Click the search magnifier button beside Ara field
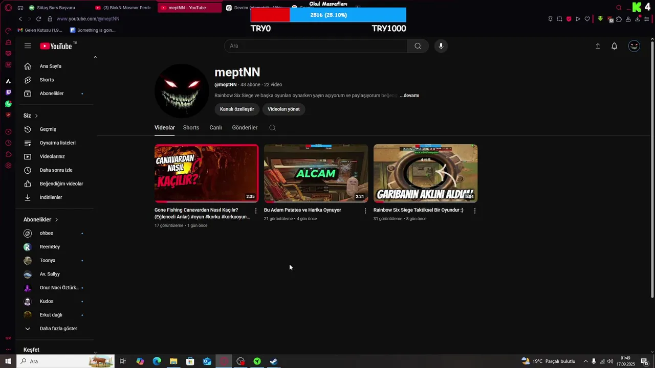This screenshot has height=368, width=655. 418,46
